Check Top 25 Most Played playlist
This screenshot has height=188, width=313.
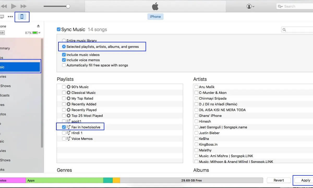coord(64,116)
